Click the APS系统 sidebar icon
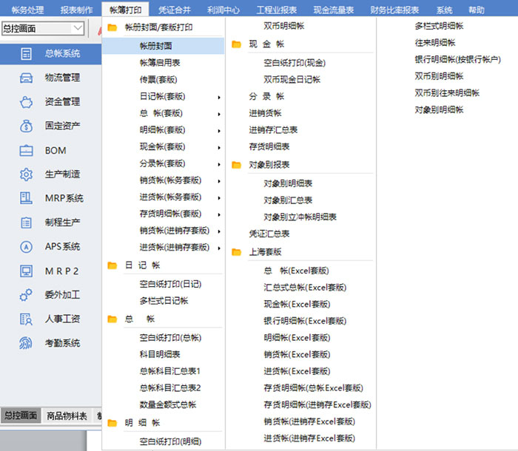The image size is (518, 451). pos(27,246)
